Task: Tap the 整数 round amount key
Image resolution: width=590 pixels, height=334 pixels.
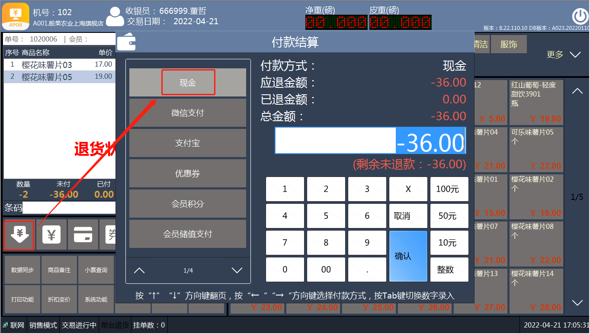Action: tap(449, 270)
